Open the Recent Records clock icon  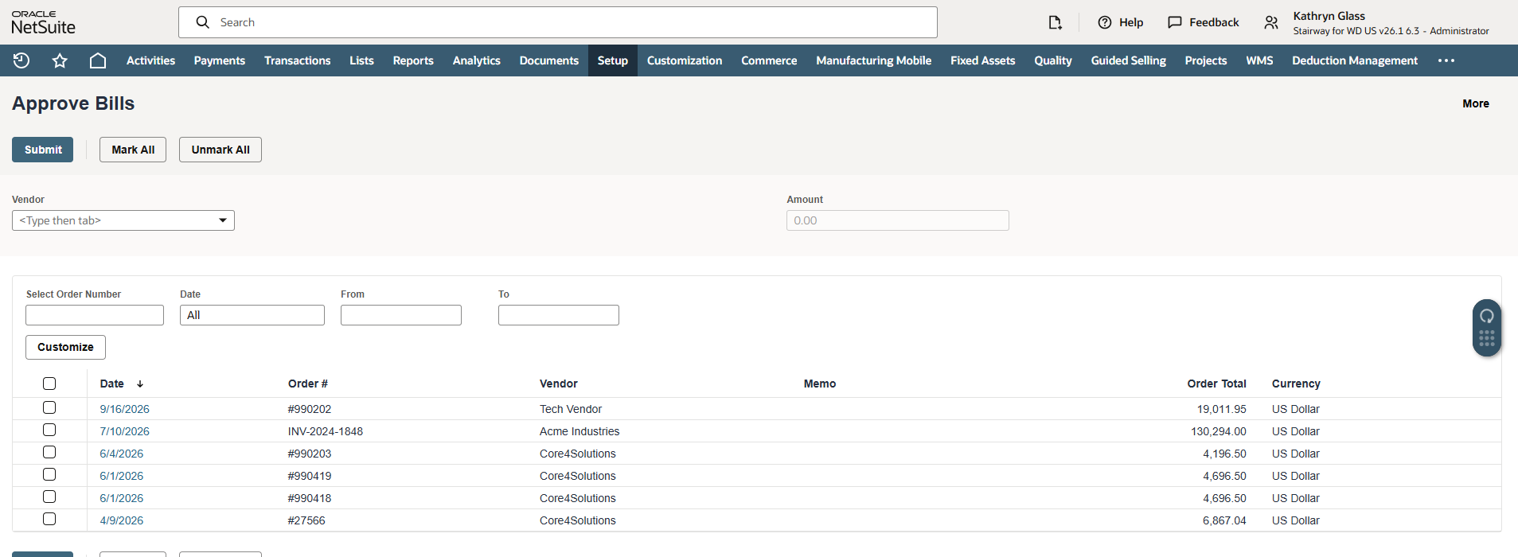tap(21, 60)
